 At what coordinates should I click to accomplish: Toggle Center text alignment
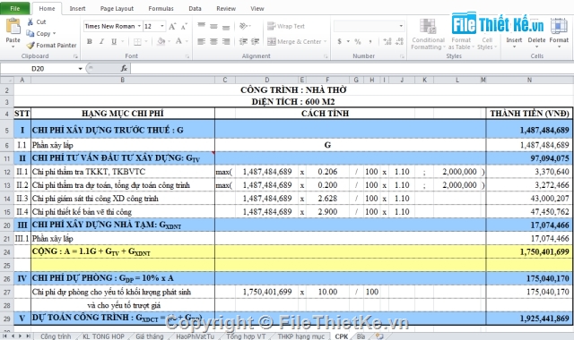tap(213, 42)
